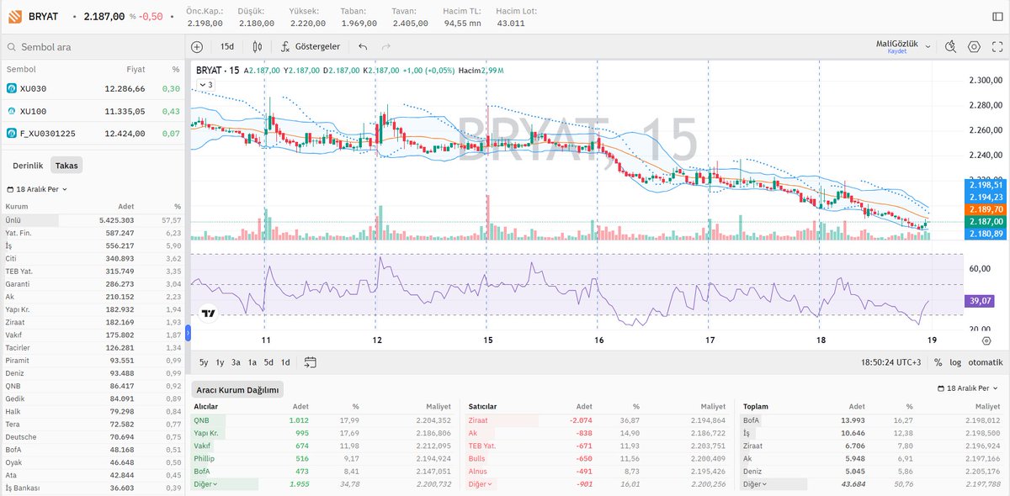Screen dimensions: 1010x496
Task: Click the BRYAT · 15 chart legend title
Action: point(217,71)
